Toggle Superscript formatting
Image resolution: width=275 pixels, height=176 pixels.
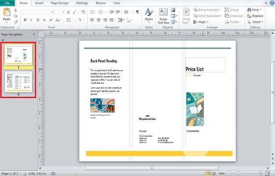(51, 20)
